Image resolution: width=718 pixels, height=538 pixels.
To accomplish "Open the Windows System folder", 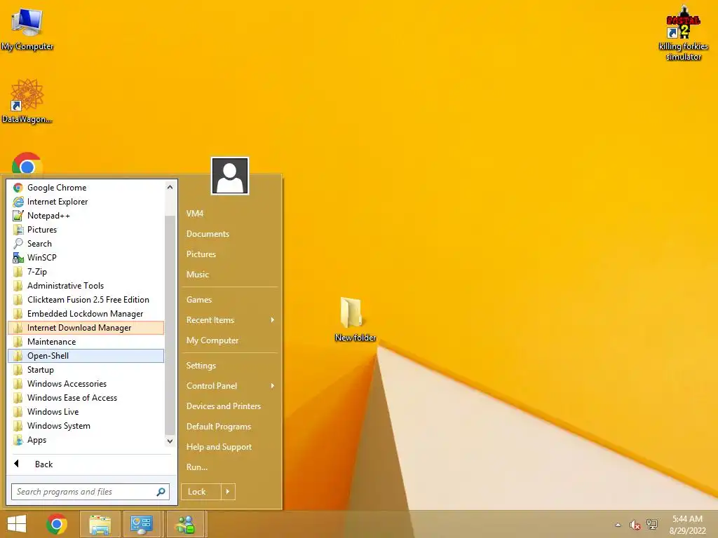I will pos(86,426).
